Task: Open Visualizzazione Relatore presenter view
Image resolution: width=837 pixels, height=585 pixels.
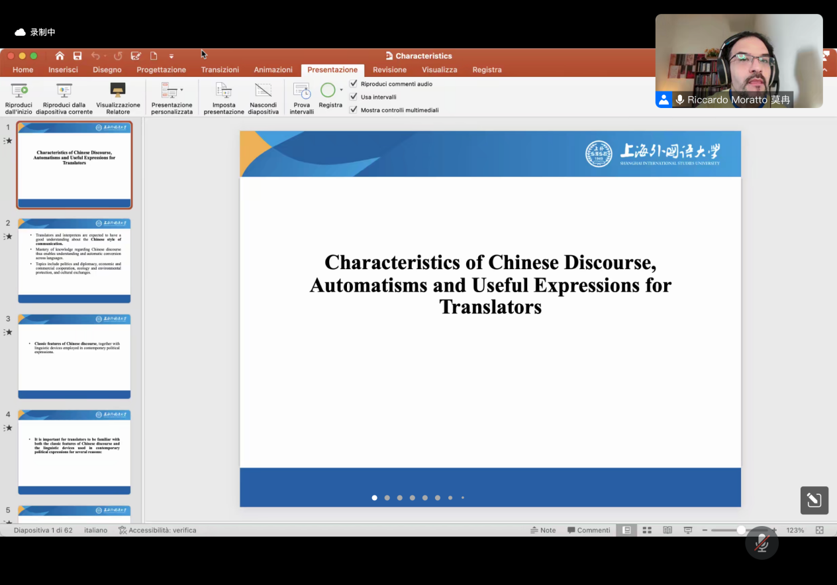Action: [x=118, y=91]
